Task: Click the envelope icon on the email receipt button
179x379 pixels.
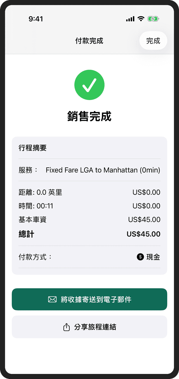Action: click(52, 299)
